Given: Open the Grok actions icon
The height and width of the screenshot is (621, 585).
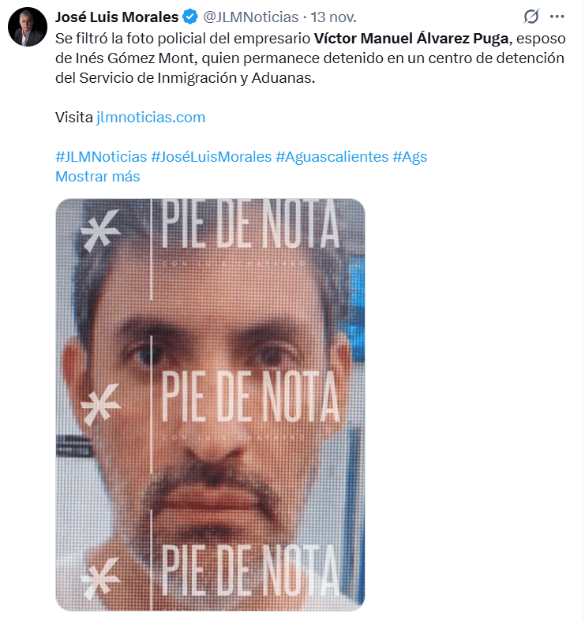Looking at the screenshot, I should click(x=531, y=16).
